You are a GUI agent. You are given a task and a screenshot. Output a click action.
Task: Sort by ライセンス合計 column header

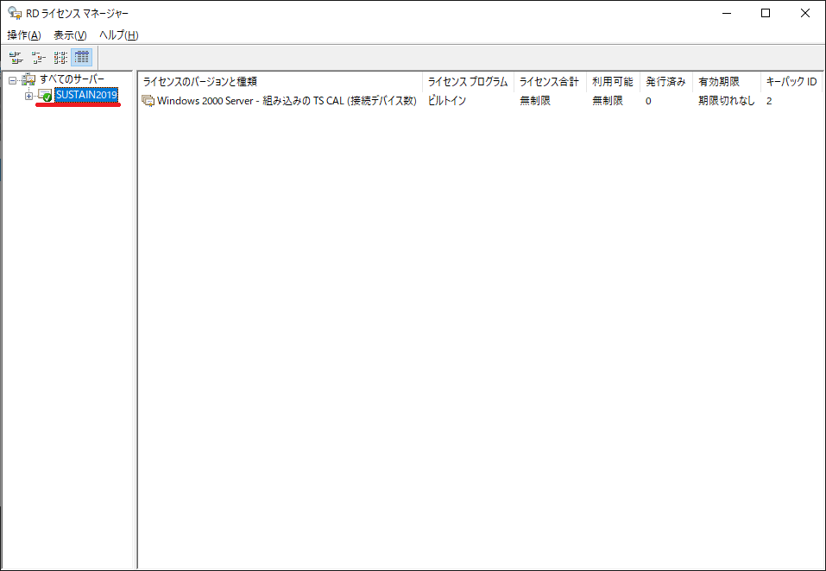coord(550,82)
